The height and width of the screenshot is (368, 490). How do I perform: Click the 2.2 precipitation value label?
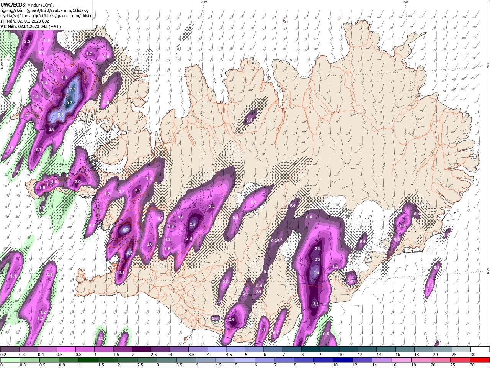(x=212, y=207)
